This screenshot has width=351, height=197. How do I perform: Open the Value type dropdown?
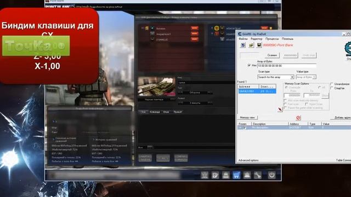click(306, 77)
